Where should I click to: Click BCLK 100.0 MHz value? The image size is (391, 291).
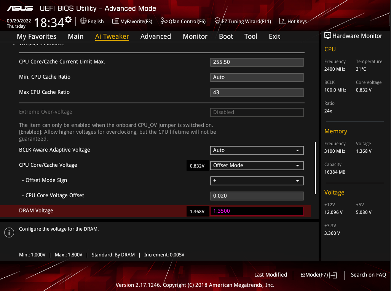click(335, 90)
